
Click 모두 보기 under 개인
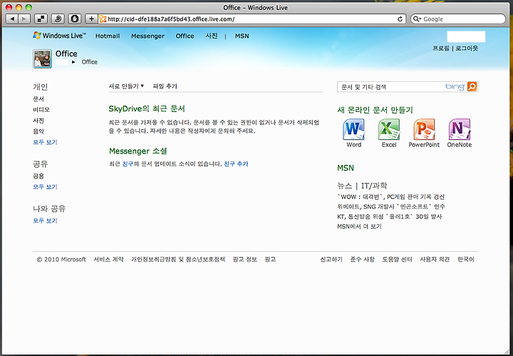(x=45, y=142)
